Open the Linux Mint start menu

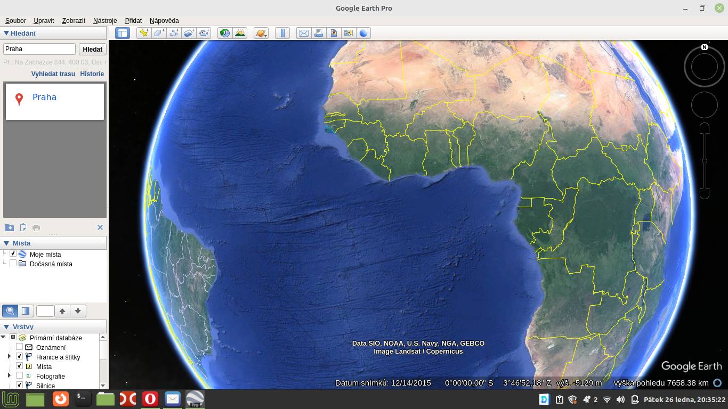[11, 399]
